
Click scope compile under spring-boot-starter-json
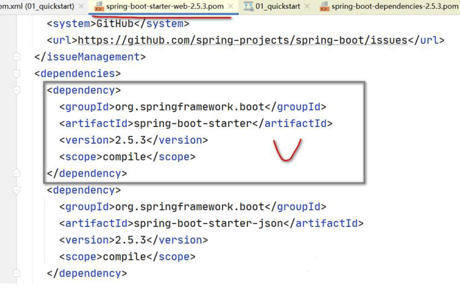pyautogui.click(x=127, y=257)
